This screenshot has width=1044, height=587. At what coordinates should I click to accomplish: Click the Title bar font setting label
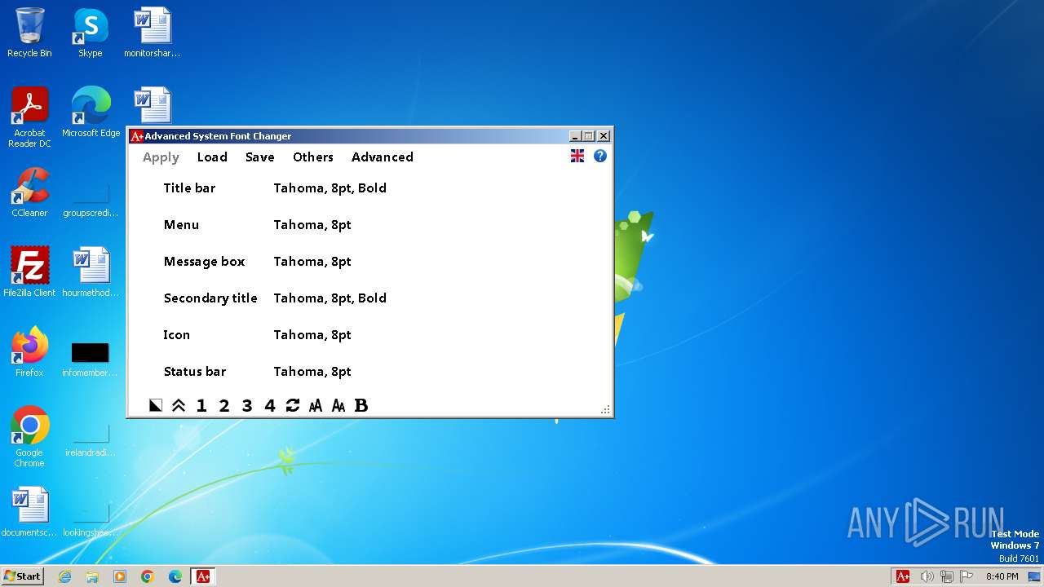[x=189, y=188]
